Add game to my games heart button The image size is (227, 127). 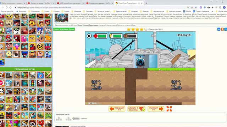pos(136,109)
